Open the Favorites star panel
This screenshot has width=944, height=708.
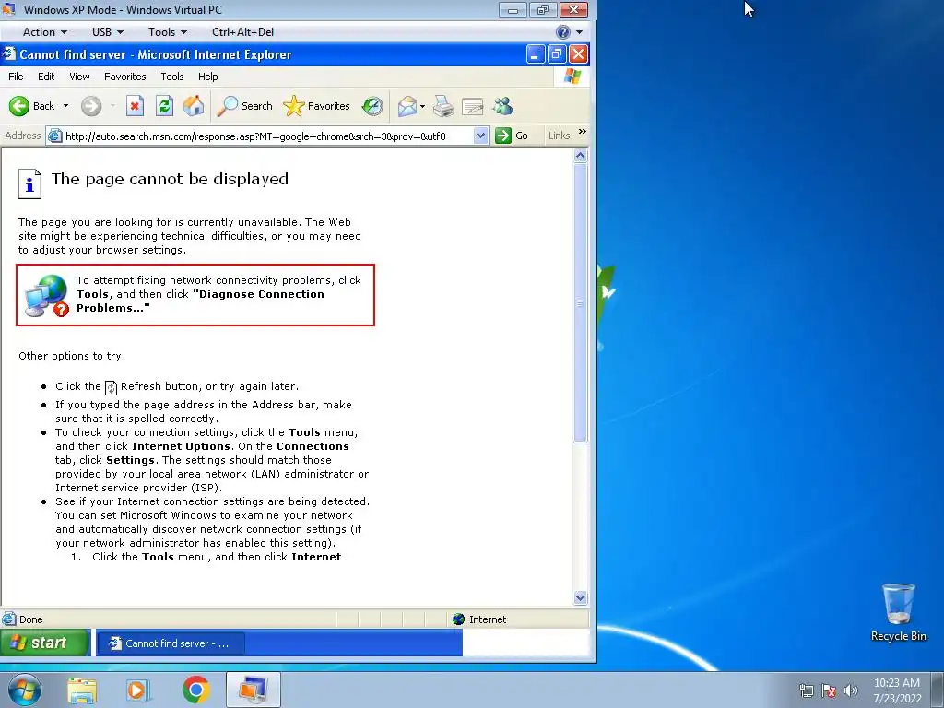[317, 106]
